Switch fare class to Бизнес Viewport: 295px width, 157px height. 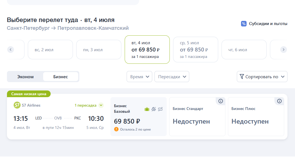click(x=61, y=77)
